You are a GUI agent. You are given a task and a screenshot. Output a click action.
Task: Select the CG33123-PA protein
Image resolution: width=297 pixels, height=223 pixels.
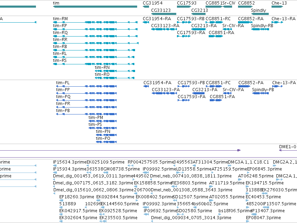tap(164, 93)
